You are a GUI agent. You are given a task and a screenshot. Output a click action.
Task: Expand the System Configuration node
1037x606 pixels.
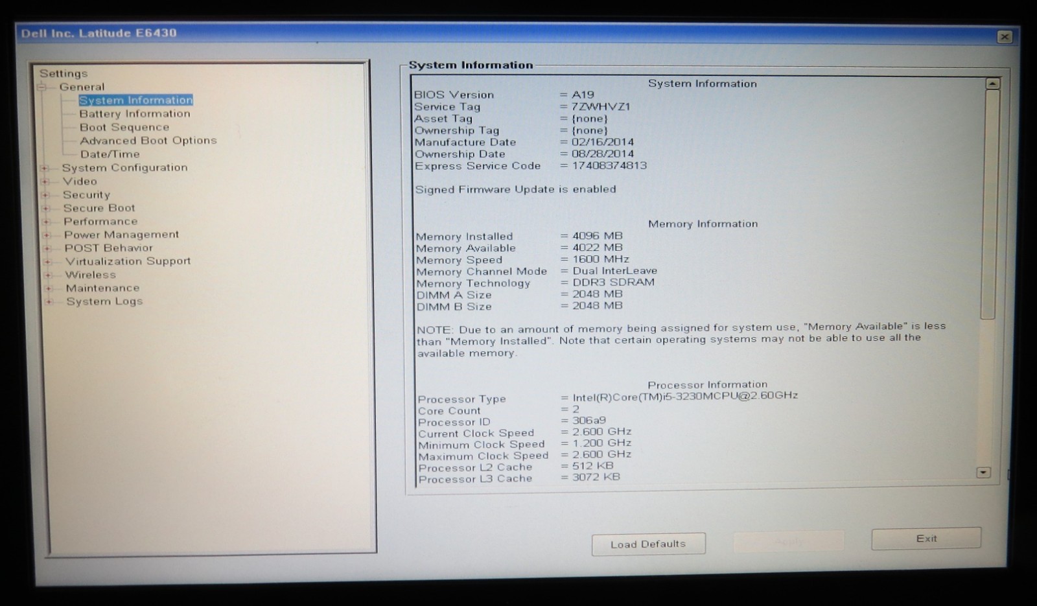pyautogui.click(x=45, y=168)
